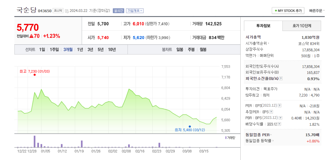Open the help icon next to EPS(2023.12)

(280, 105)
